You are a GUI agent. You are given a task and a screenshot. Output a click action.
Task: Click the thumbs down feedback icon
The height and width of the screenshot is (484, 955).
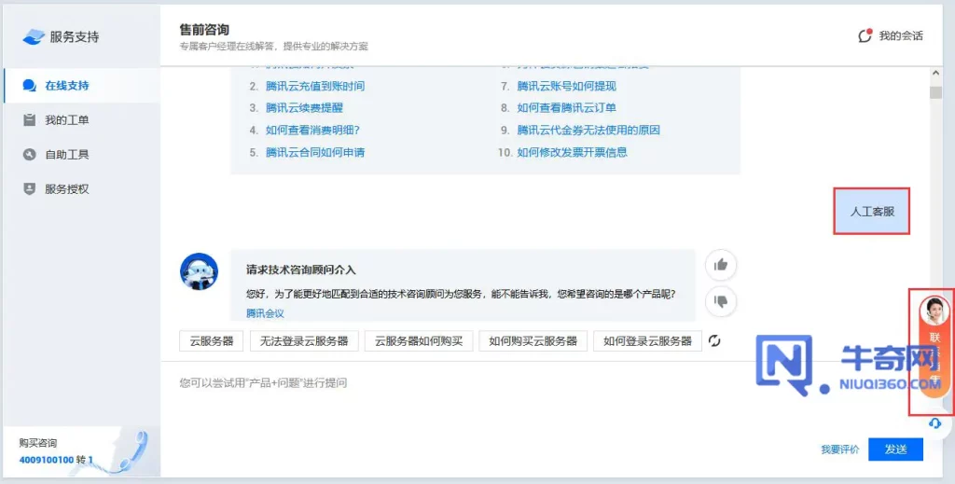pos(721,301)
